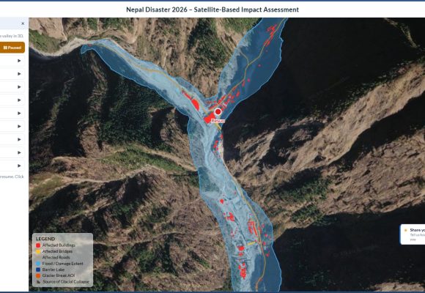Click the Nepal Disaster 2026 page title
The height and width of the screenshot is (293, 425).
212,10
